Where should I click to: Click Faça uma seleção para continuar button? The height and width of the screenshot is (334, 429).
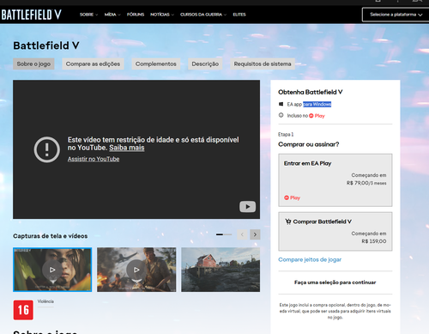click(335, 282)
